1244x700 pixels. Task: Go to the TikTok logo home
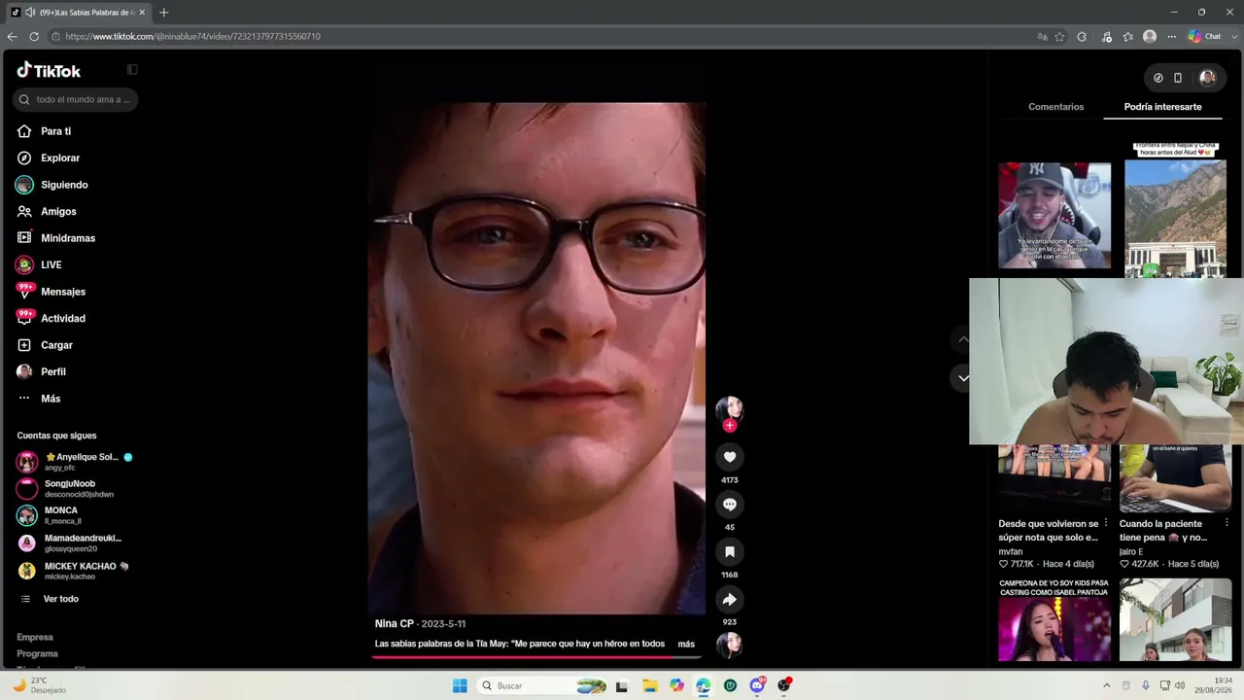(49, 70)
